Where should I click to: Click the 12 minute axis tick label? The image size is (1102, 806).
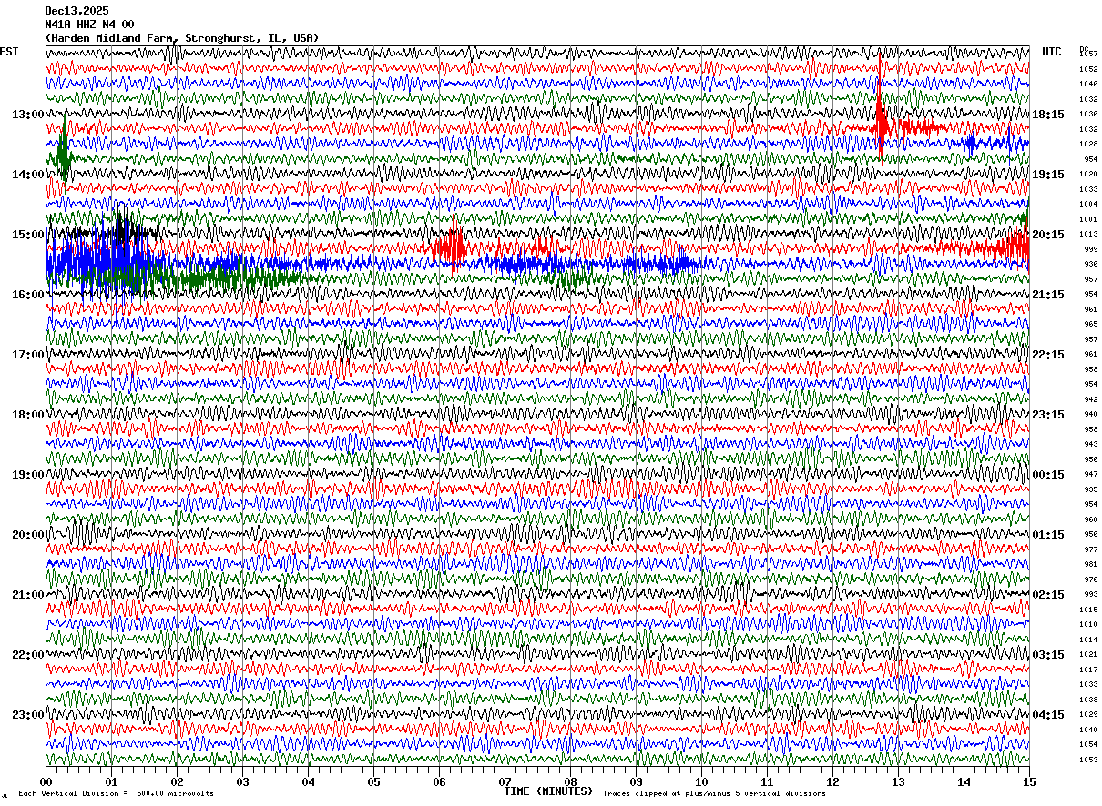coord(832,781)
